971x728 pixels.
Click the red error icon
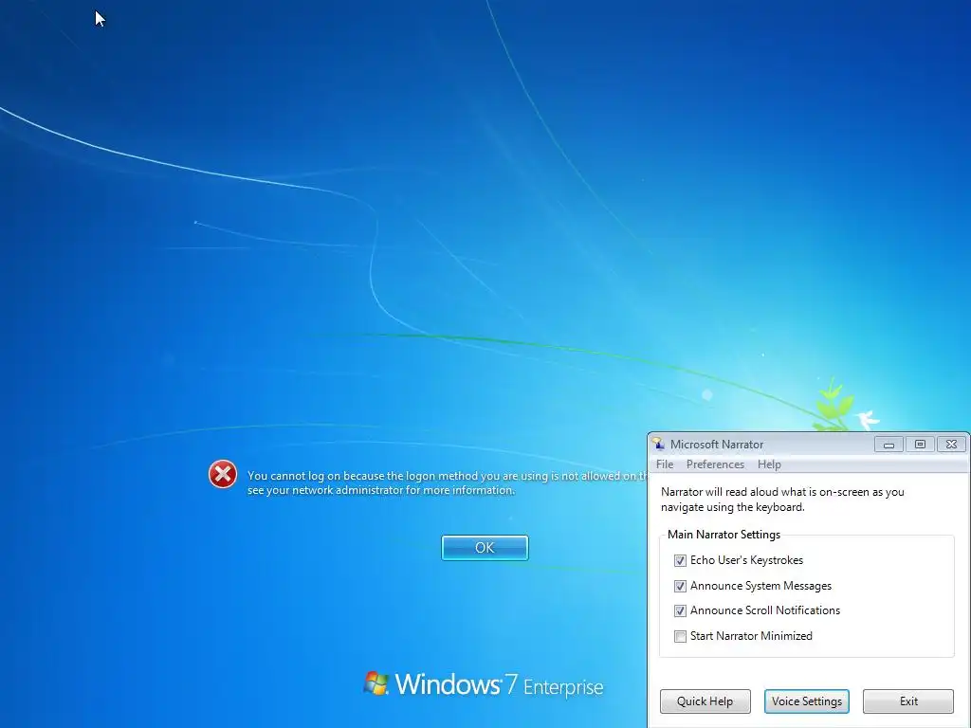pyautogui.click(x=222, y=474)
